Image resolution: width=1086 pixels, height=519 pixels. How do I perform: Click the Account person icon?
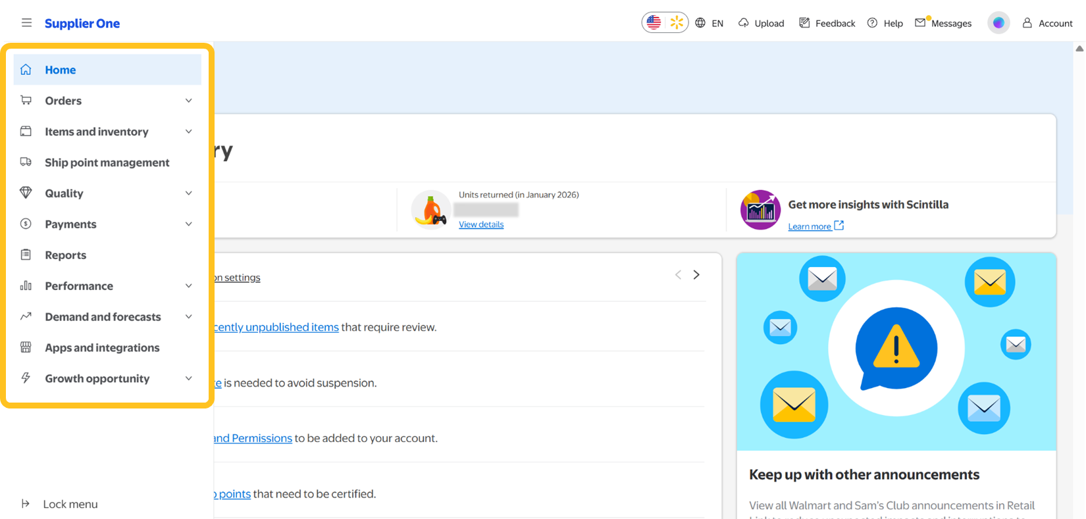[x=1027, y=23]
